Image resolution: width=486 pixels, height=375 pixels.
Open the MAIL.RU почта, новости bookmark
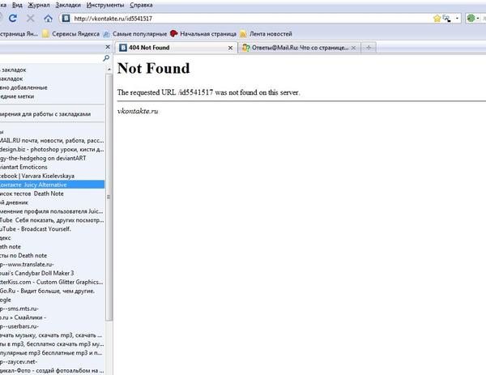(x=52, y=140)
